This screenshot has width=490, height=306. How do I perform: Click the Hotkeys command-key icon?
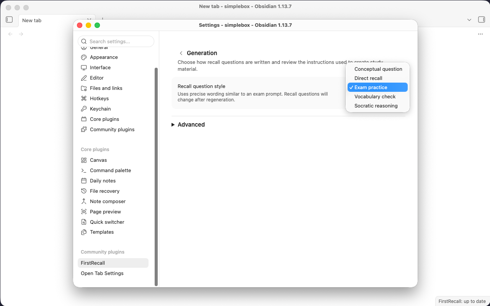(x=84, y=99)
